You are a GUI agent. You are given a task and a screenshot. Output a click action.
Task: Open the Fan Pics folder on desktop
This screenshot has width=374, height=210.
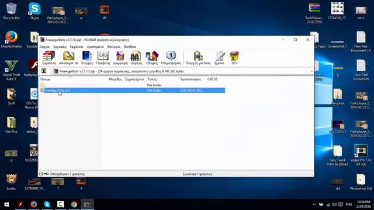11,125
